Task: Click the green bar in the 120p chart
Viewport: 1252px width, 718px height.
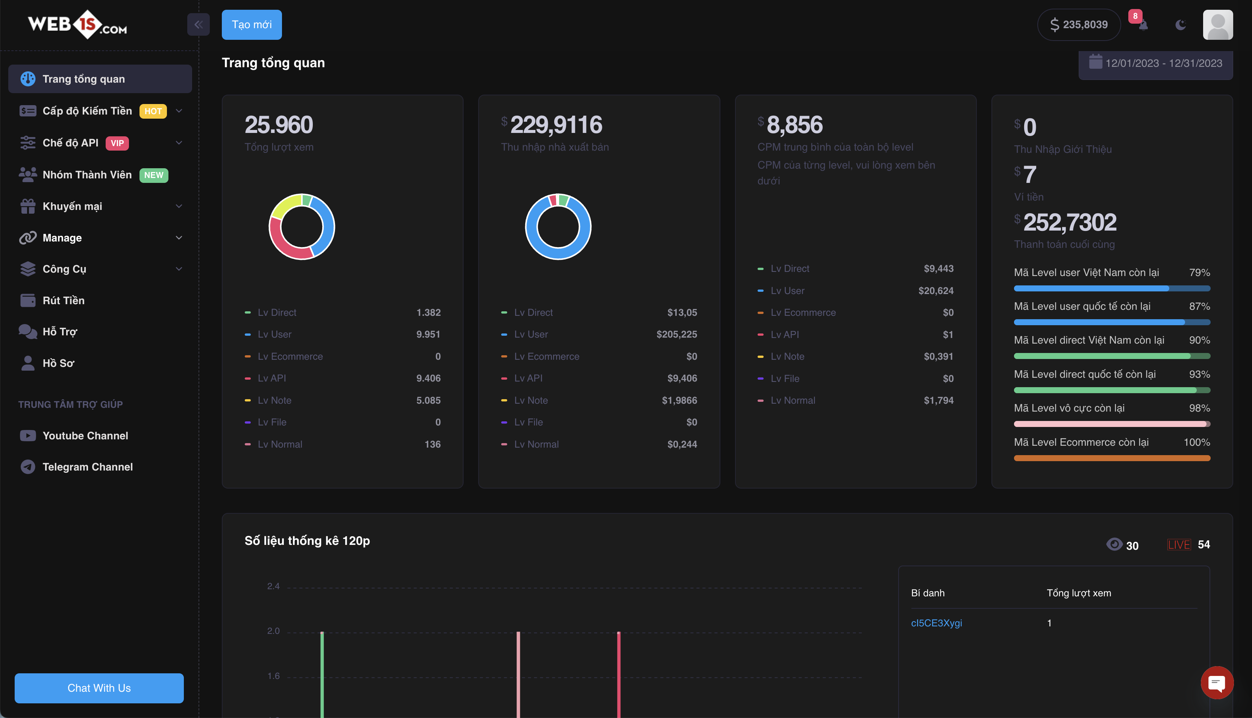Action: coord(322,674)
